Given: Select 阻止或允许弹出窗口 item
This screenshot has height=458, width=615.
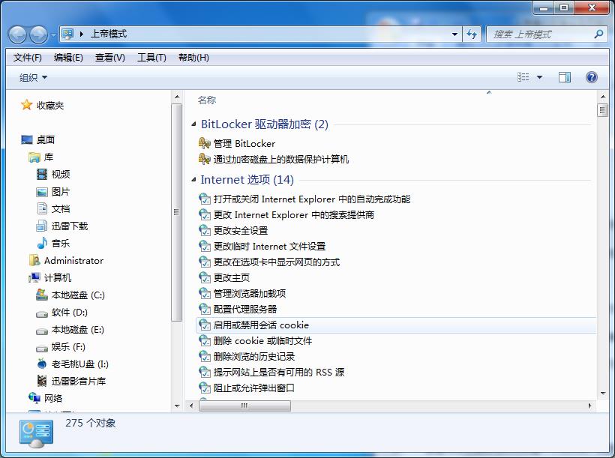Looking at the screenshot, I should [253, 388].
